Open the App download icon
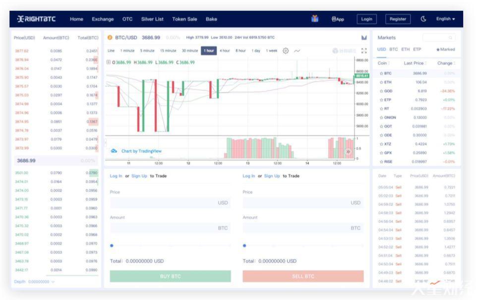 (x=338, y=19)
